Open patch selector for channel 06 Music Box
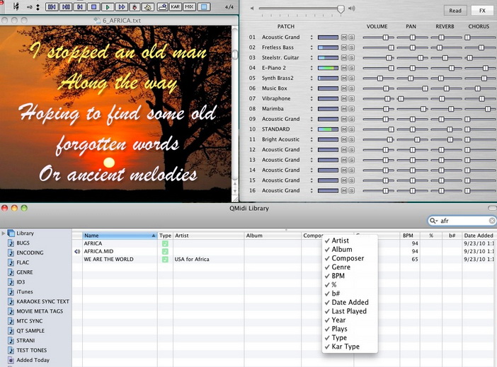 312,88
